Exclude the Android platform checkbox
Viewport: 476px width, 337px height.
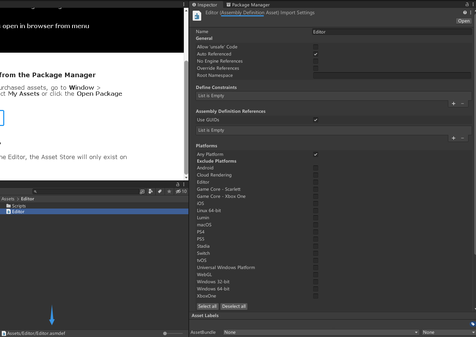(x=316, y=168)
